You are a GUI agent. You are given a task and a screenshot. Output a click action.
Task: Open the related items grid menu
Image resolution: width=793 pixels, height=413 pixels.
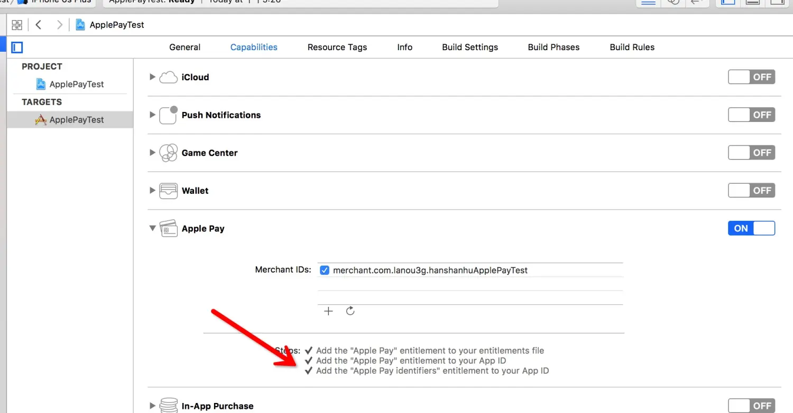pyautogui.click(x=17, y=25)
